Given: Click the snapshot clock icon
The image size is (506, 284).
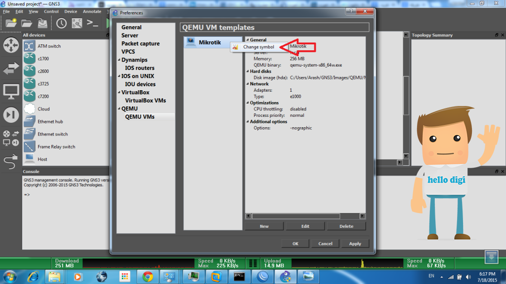Looking at the screenshot, I should point(61,23).
